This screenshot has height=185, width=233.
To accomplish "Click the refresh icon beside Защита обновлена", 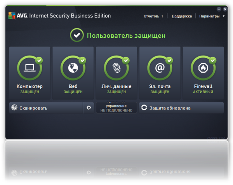I will coord(144,108).
